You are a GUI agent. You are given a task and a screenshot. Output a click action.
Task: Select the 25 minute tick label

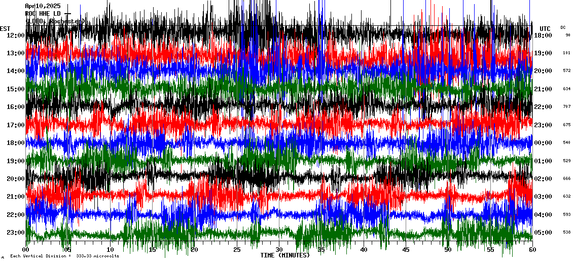237,250
